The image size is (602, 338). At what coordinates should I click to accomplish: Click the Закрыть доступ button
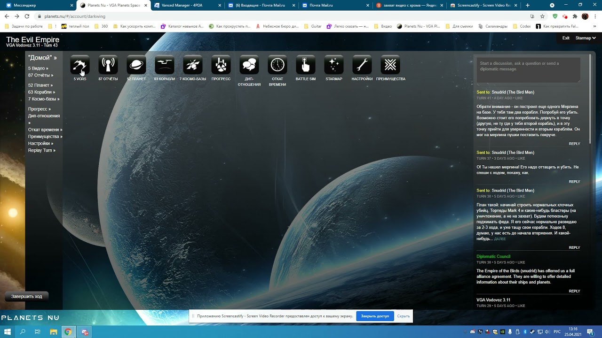[375, 316]
